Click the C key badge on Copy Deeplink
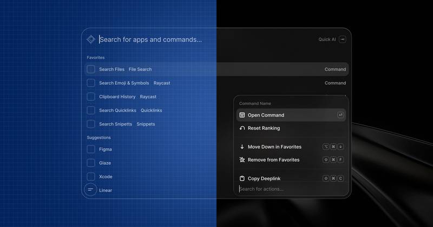This screenshot has width=433, height=227. point(340,178)
